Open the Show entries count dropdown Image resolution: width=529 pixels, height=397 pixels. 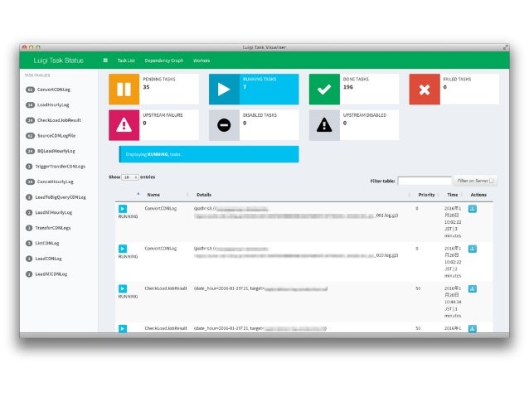tap(130, 177)
